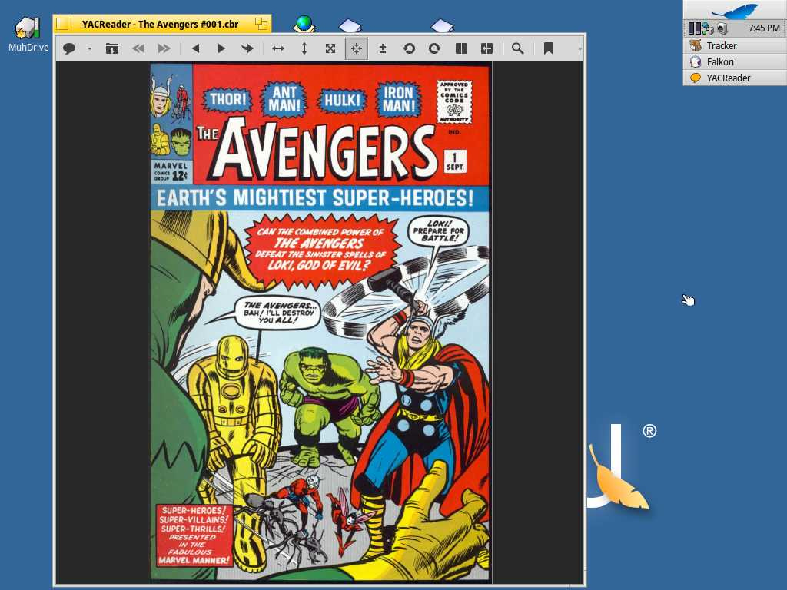The image size is (787, 590).
Task: Click the window zoom button in title tab
Action: click(x=261, y=23)
